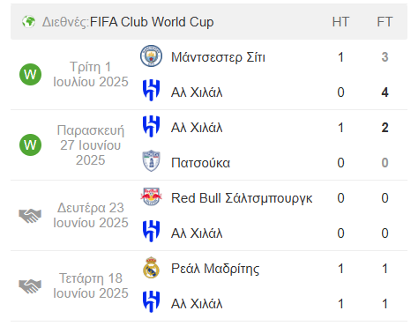This screenshot has height=333, width=411.
Task: Click the Αλ Χιλάλ name under Ρεάλ Μαδρίτης
Action: [x=197, y=304]
